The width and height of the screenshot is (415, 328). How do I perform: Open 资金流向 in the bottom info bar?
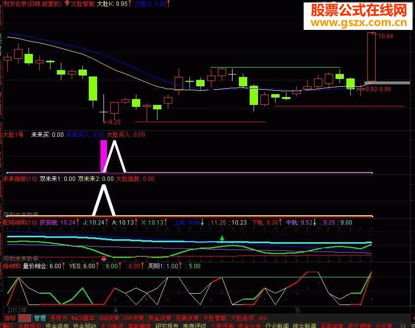pyautogui.click(x=57, y=326)
